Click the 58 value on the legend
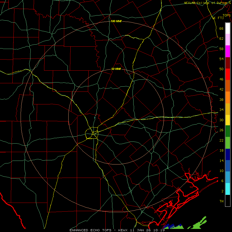The image size is (232, 232). pyautogui.click(x=221, y=49)
